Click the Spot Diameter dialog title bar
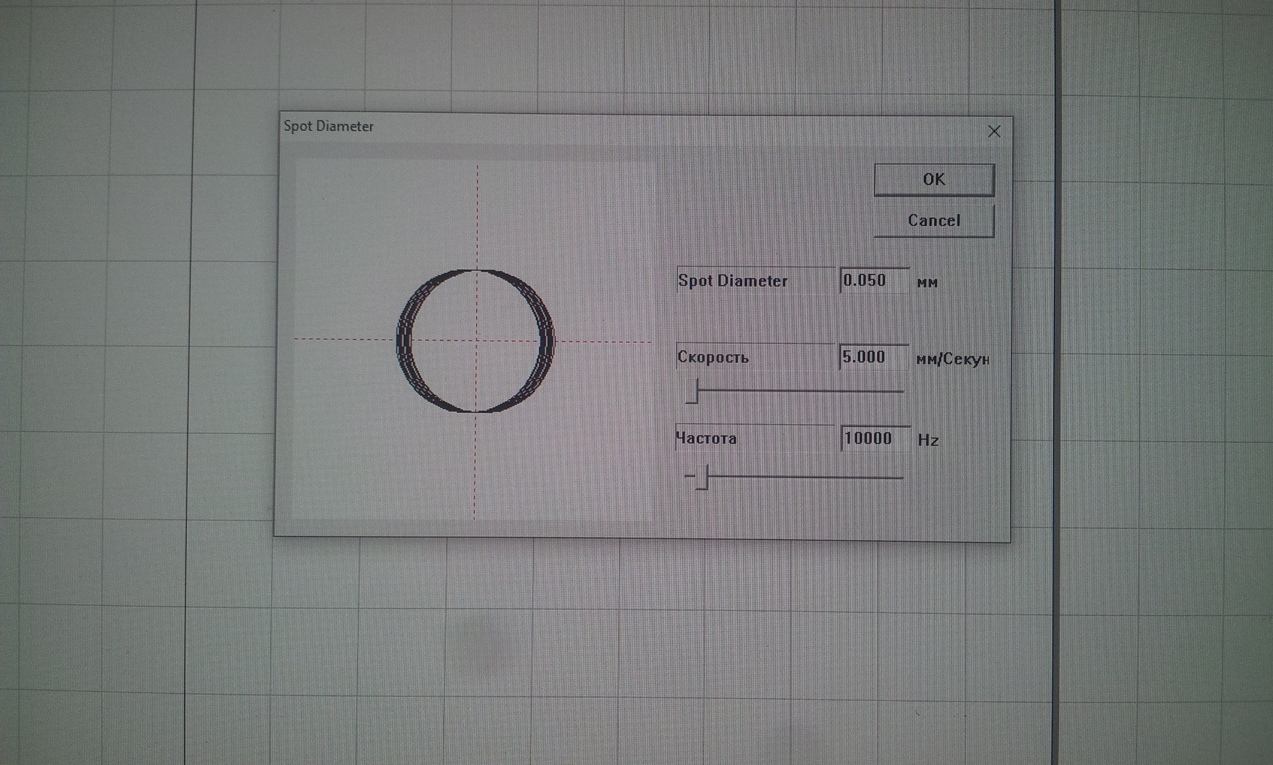The image size is (1273, 765). [x=622, y=127]
